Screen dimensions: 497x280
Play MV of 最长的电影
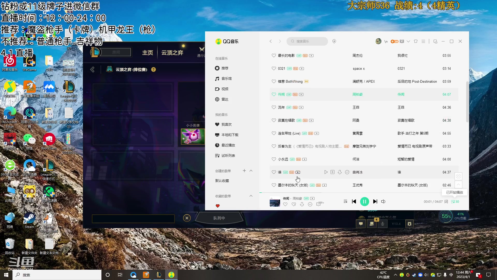point(311,55)
